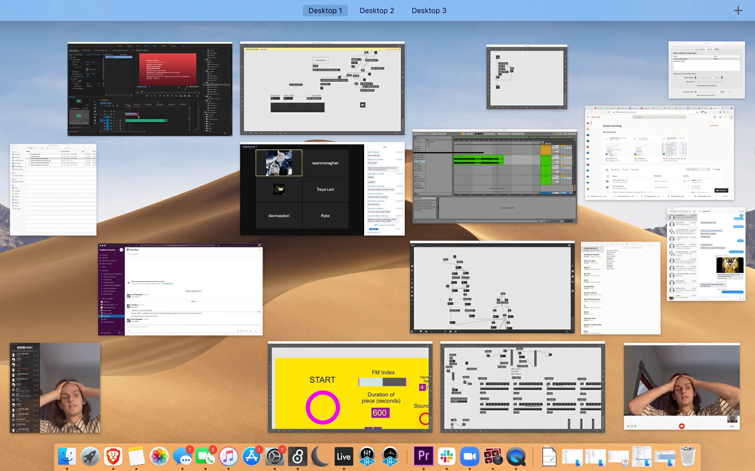The image size is (755, 471).
Task: Launch Ableton Live from the dock
Action: tap(344, 456)
